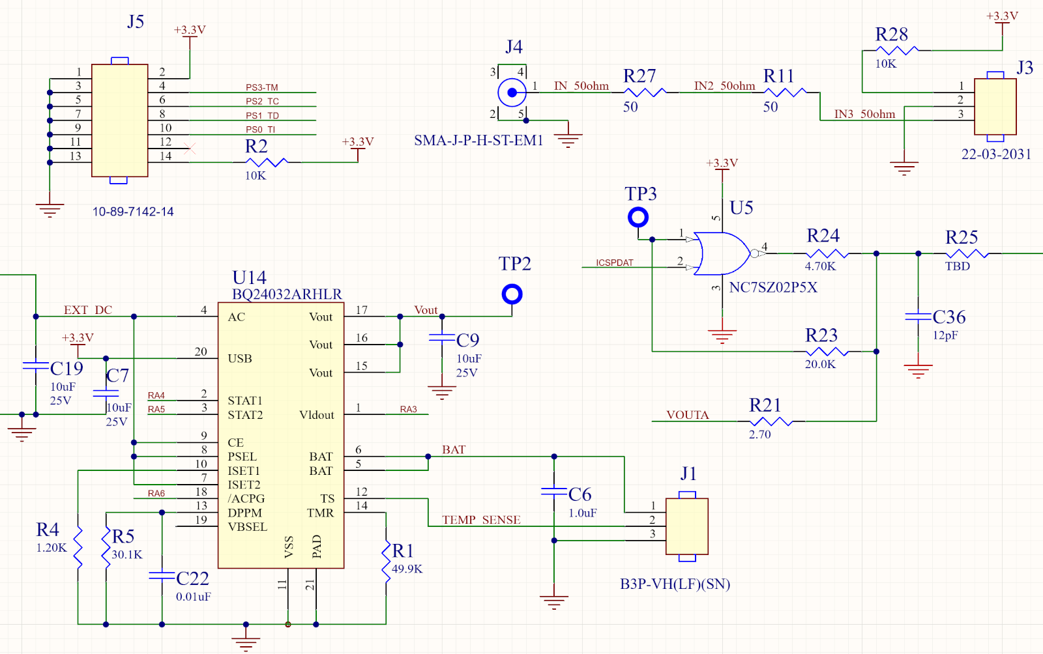The height and width of the screenshot is (654, 1043).
Task: Click the VOUTA net label
Action: click(x=688, y=415)
